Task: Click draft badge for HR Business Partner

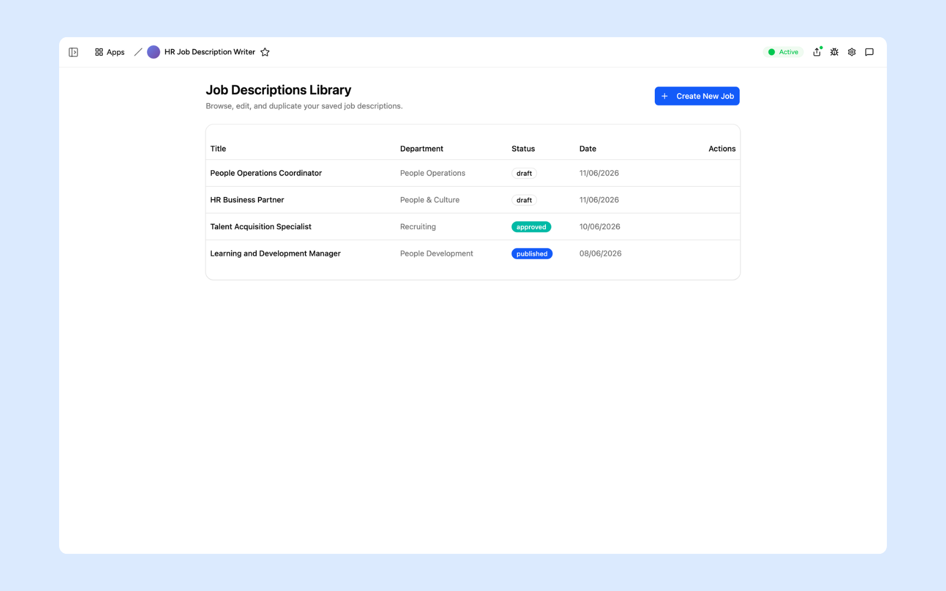Action: (524, 200)
